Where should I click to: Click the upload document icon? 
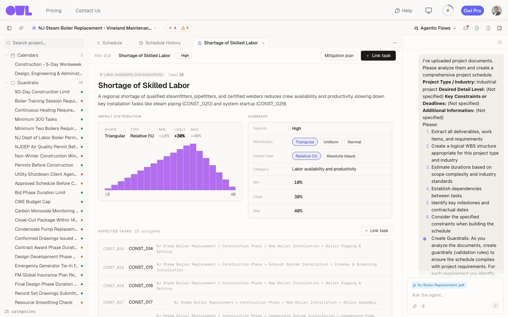477,28
